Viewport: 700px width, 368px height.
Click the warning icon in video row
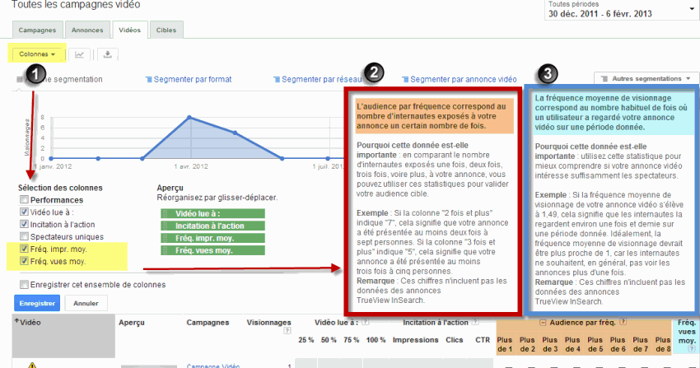click(x=31, y=366)
